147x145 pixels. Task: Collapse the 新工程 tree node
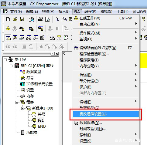tap(5, 60)
